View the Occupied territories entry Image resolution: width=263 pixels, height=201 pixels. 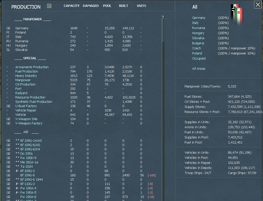[x=199, y=58]
